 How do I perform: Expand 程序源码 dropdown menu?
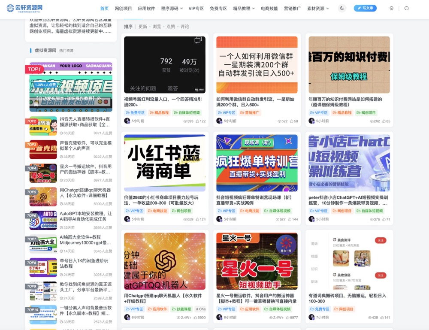point(172,9)
